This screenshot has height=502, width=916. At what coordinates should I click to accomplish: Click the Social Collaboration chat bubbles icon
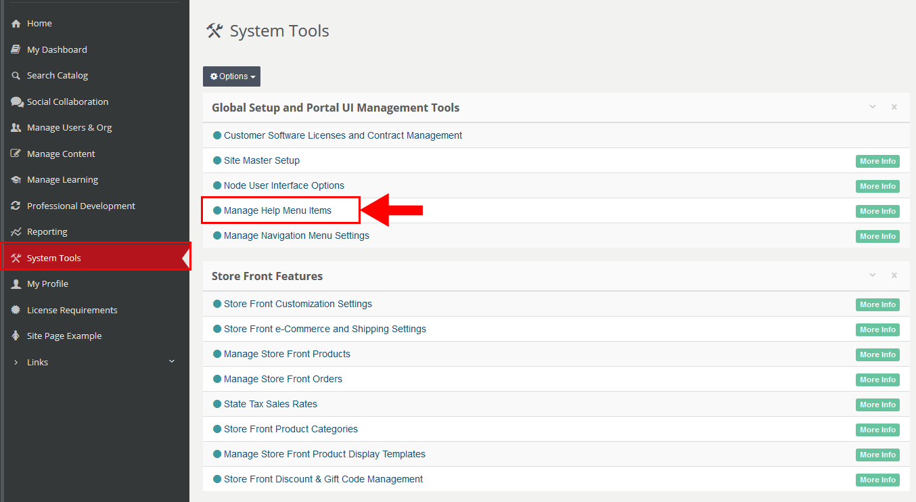point(15,101)
